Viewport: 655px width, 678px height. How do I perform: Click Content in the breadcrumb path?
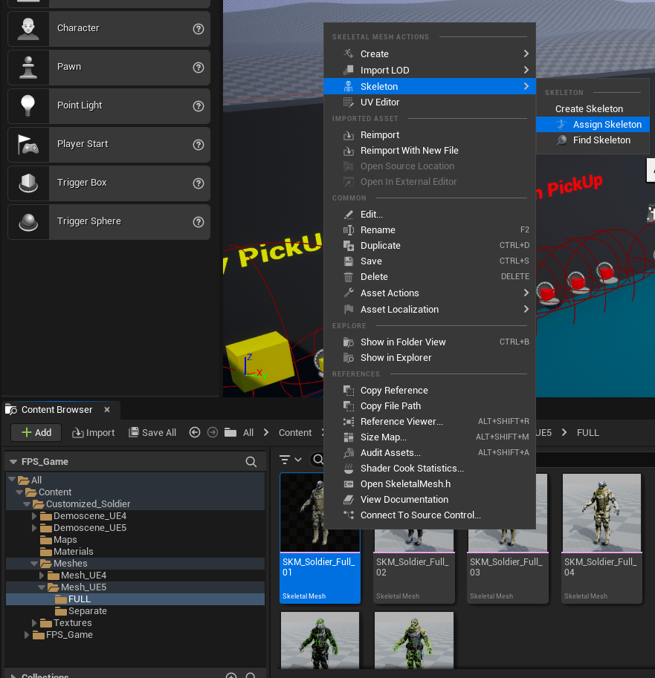(295, 433)
